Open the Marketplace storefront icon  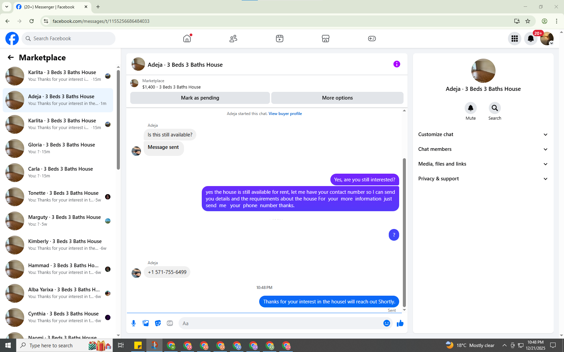326,39
